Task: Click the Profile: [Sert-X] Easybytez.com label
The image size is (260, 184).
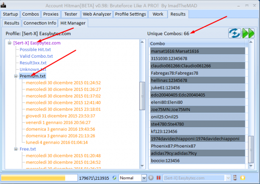Action: coord(38,33)
